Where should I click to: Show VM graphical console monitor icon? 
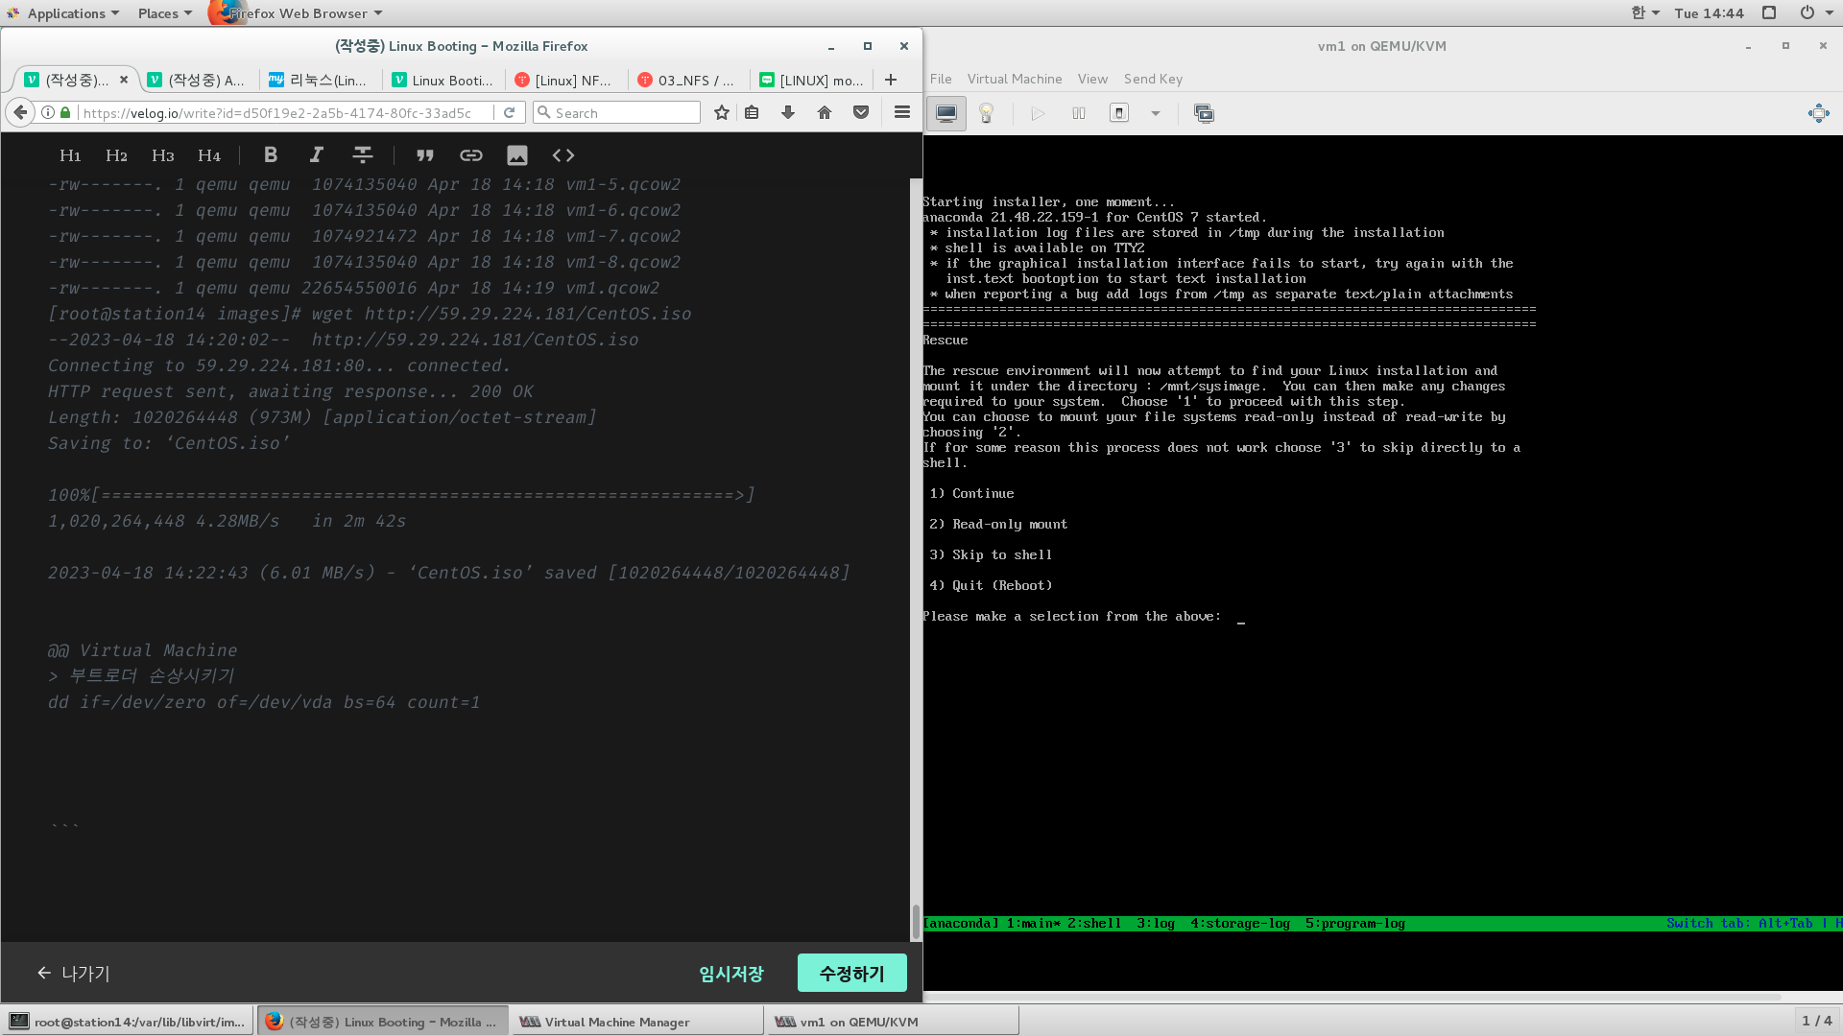[x=946, y=113]
